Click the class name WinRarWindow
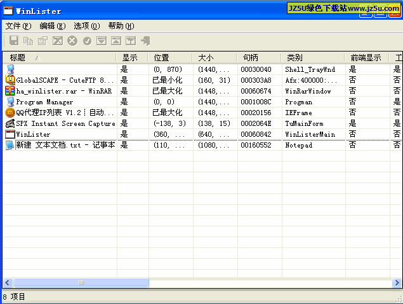This screenshot has height=304, width=403. (308, 91)
